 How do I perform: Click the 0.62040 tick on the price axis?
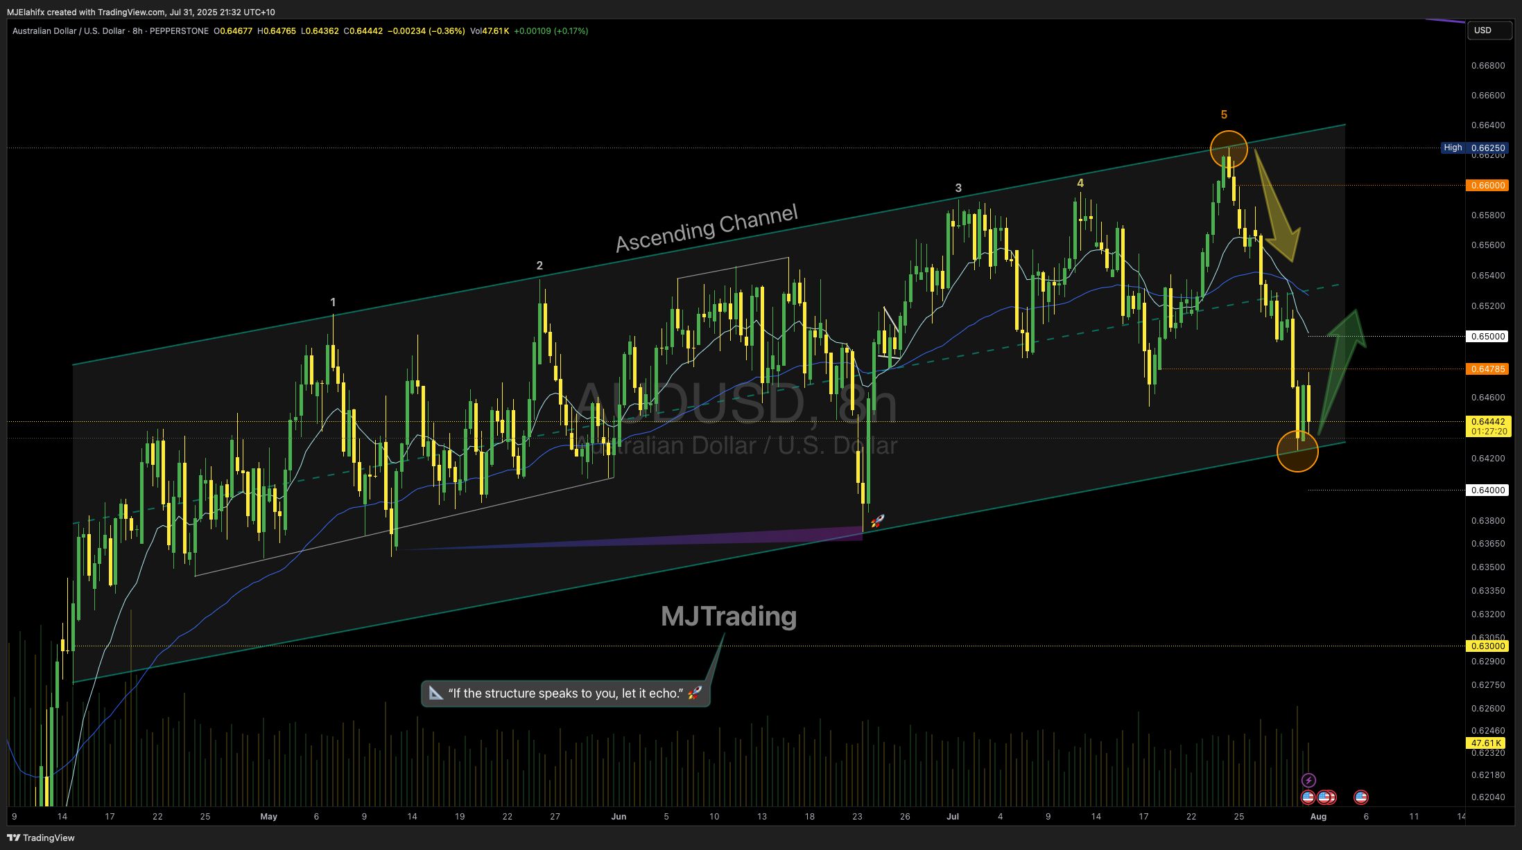pyautogui.click(x=1488, y=797)
